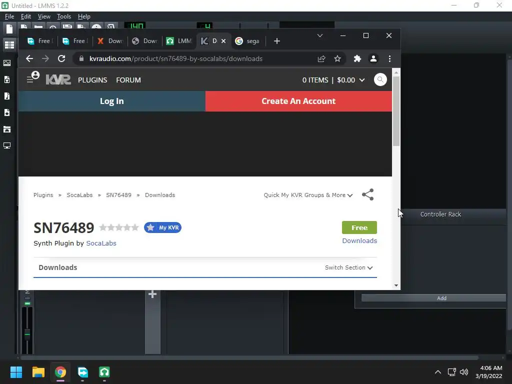This screenshot has width=512, height=384.
Task: Click LMMS new project icon
Action: coord(9,29)
